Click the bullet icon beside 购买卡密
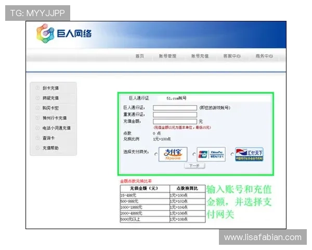This screenshot has width=312, height=250. (37, 108)
